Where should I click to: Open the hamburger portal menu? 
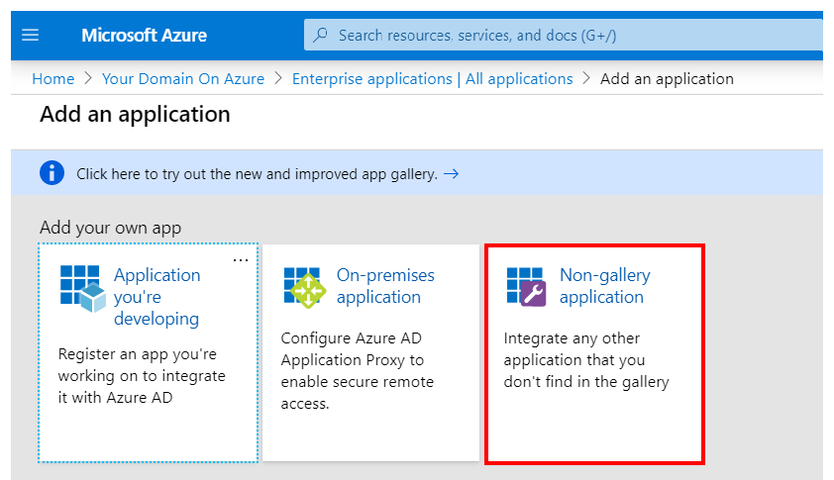coord(30,35)
